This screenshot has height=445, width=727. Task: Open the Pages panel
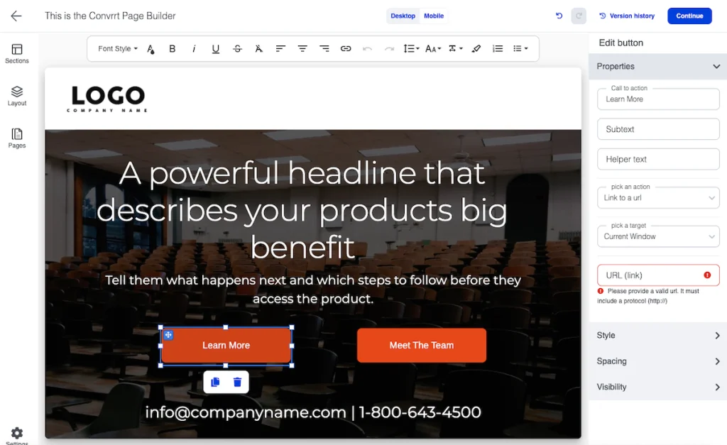point(17,138)
